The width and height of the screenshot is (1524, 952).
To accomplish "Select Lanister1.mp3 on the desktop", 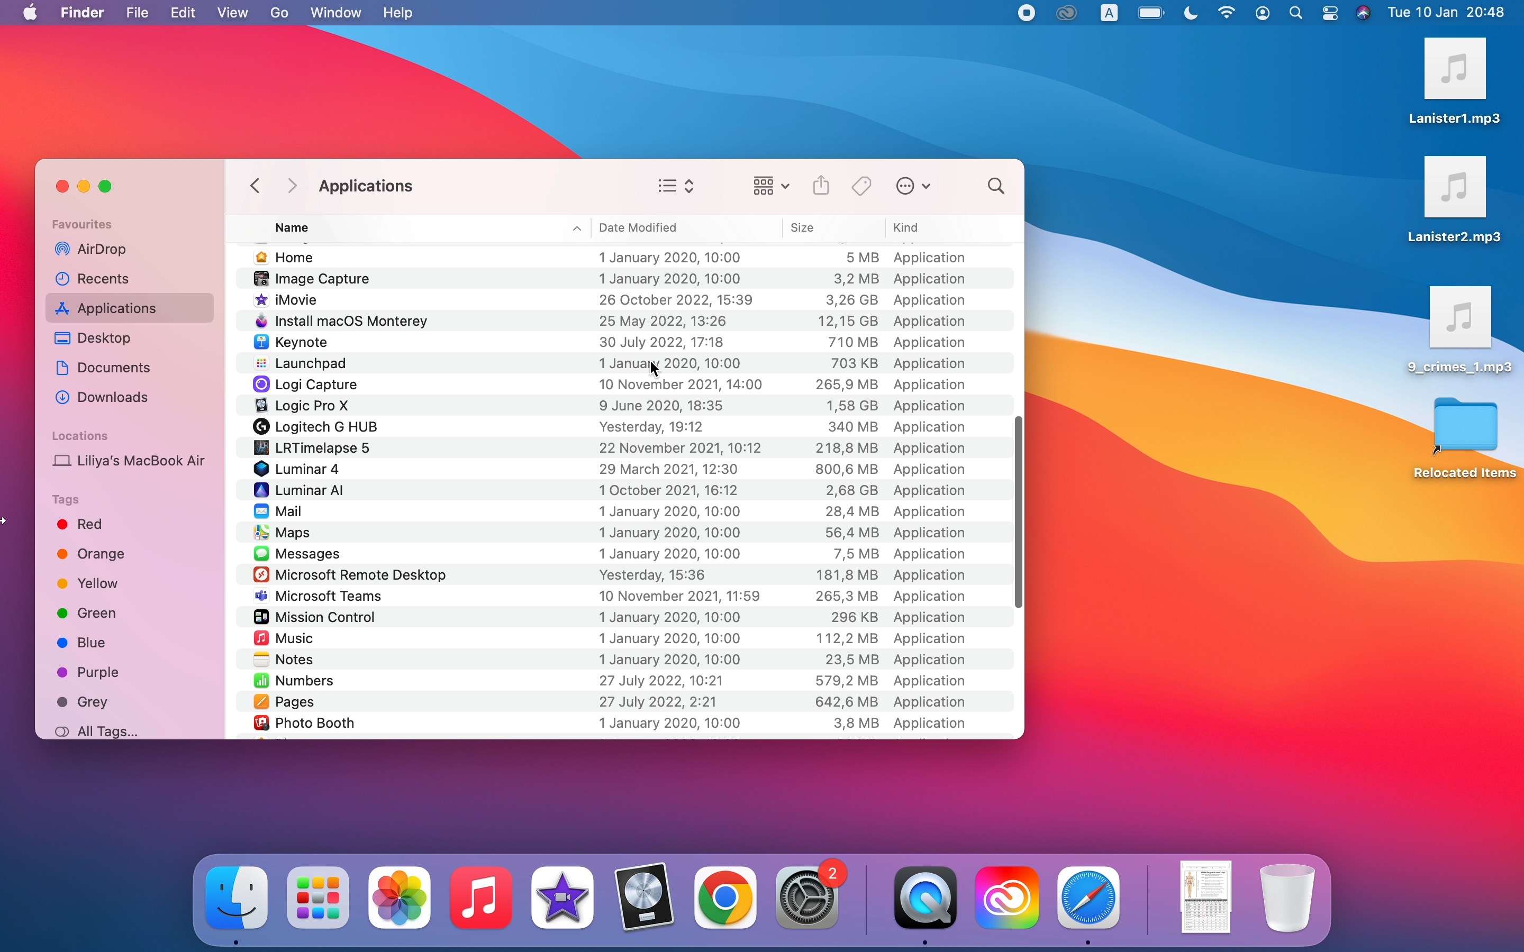I will pyautogui.click(x=1455, y=82).
